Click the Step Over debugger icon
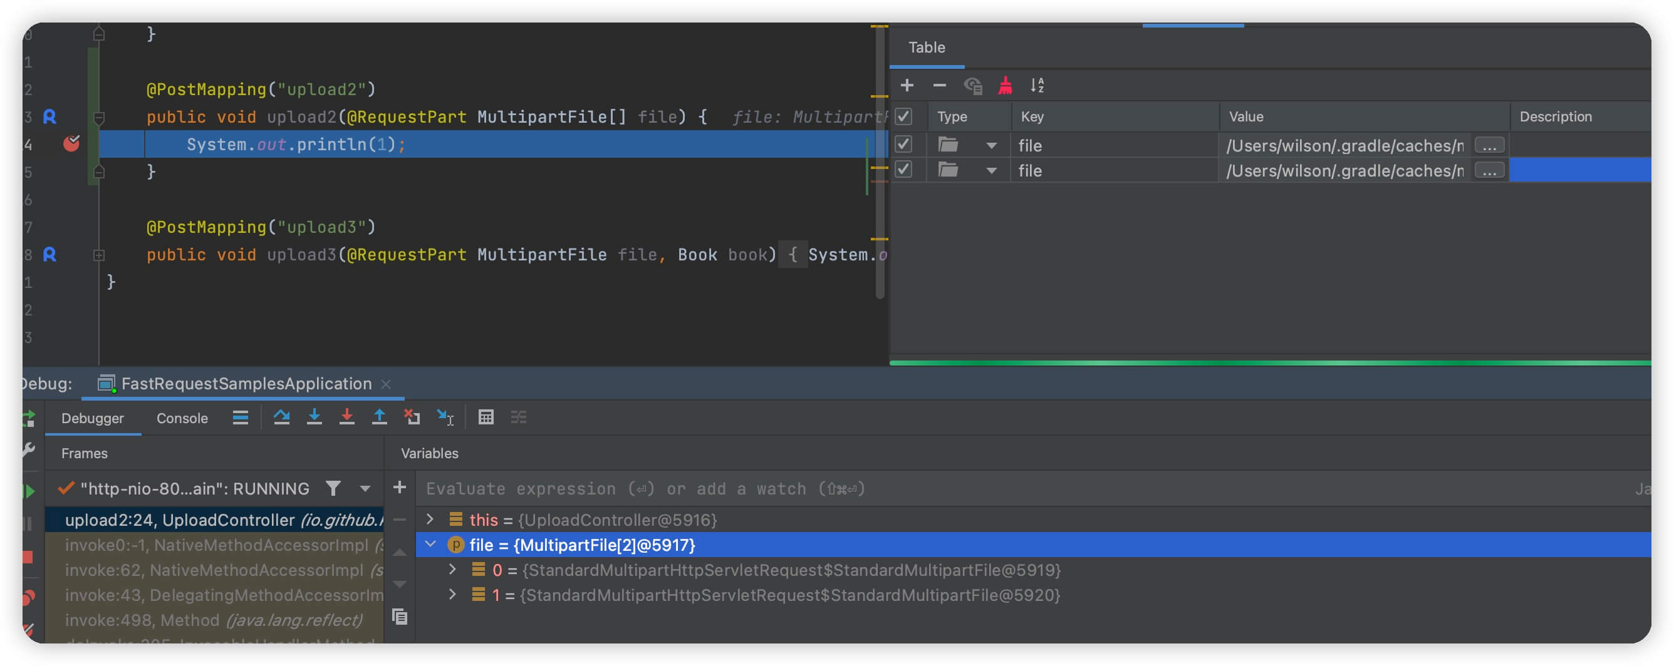Screen dimensions: 1674x666 tap(281, 418)
